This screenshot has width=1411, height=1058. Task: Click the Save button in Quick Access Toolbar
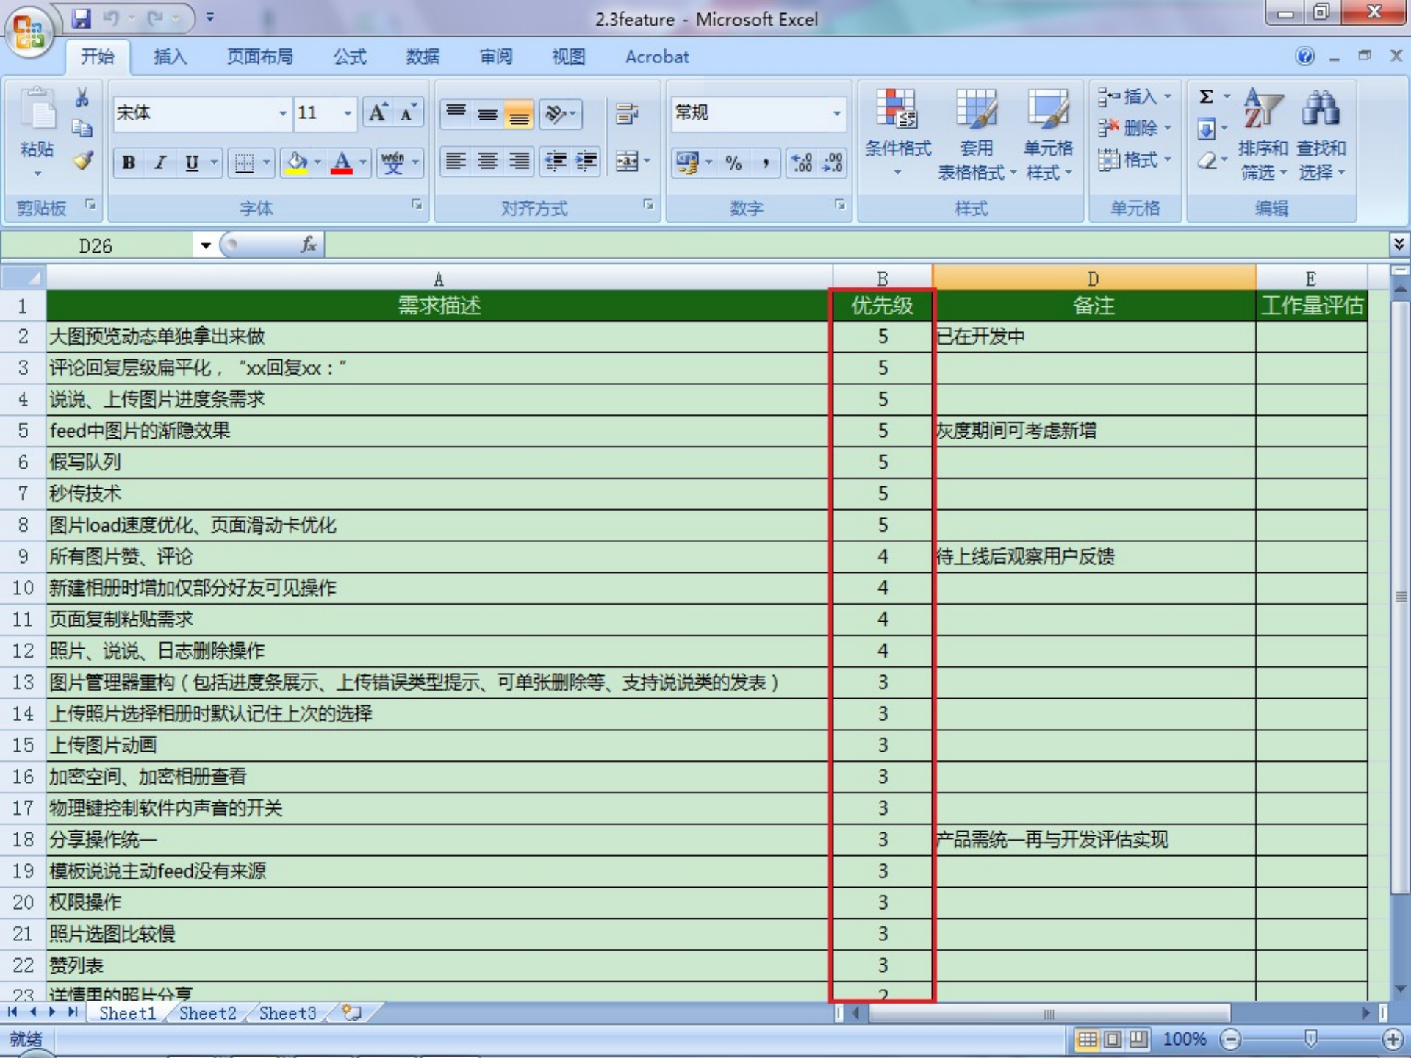pyautogui.click(x=81, y=18)
